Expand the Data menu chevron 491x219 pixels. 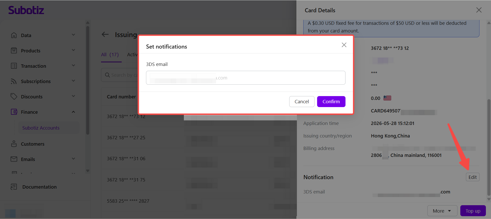pos(73,35)
